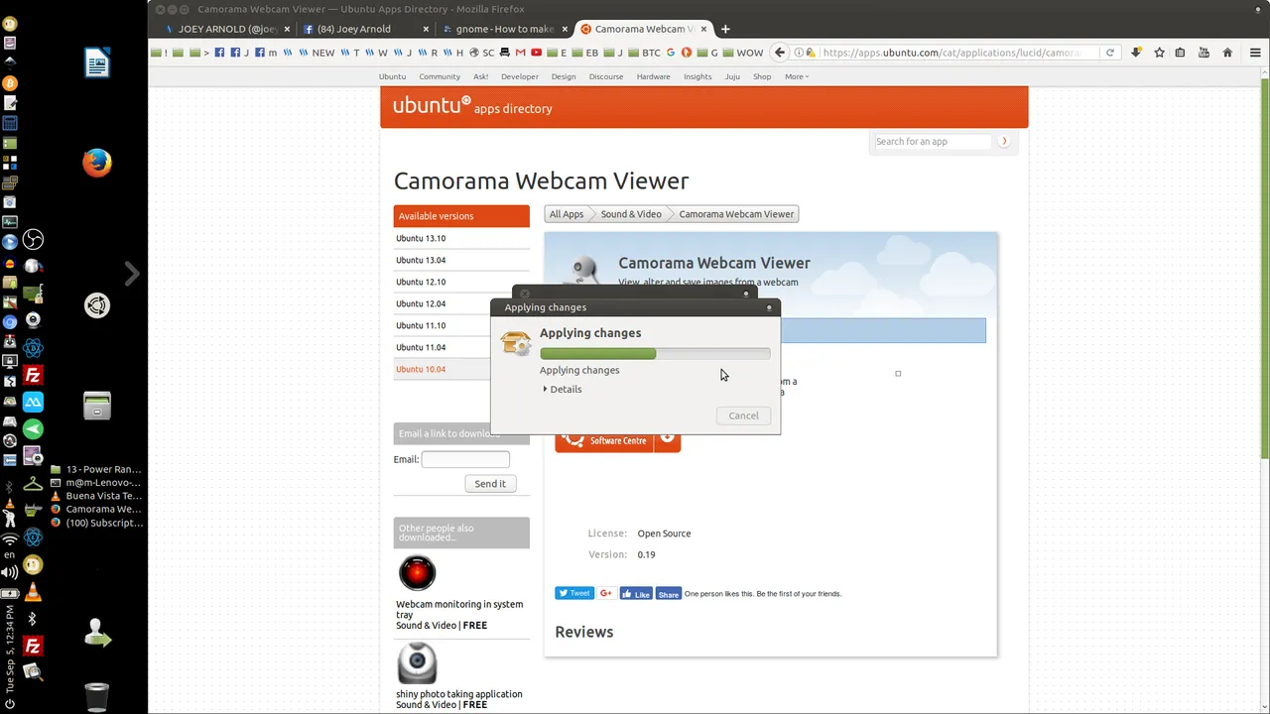Screen dimensions: 1270x714
Task: Switch to the gnome - How to make tab
Action: (x=505, y=29)
